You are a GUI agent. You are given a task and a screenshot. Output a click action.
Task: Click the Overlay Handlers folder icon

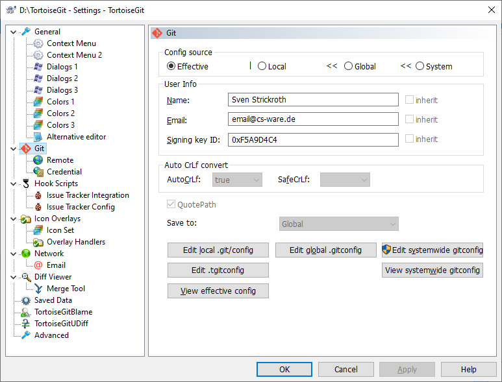[38, 242]
